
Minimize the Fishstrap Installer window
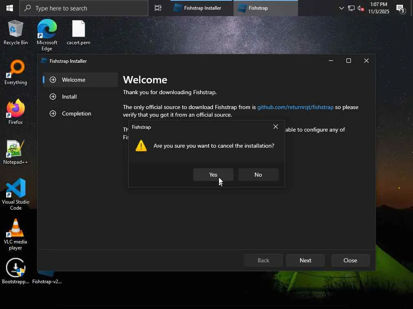[331, 61]
